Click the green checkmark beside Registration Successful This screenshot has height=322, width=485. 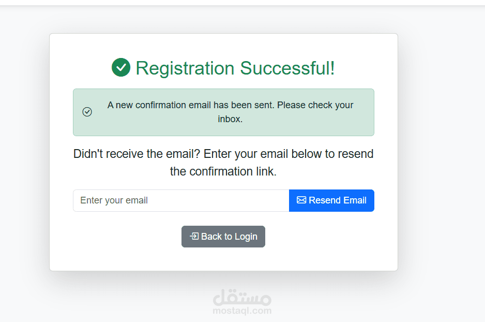click(121, 67)
